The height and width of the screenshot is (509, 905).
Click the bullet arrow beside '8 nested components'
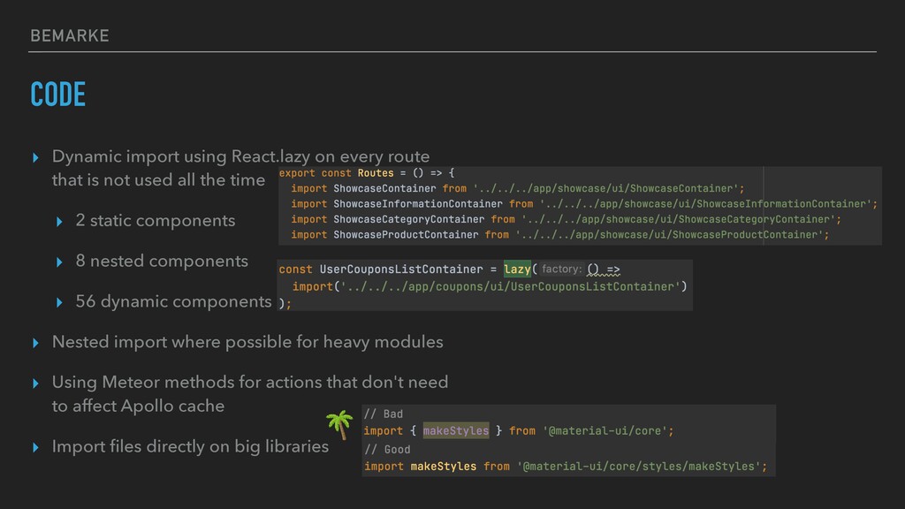(x=59, y=262)
